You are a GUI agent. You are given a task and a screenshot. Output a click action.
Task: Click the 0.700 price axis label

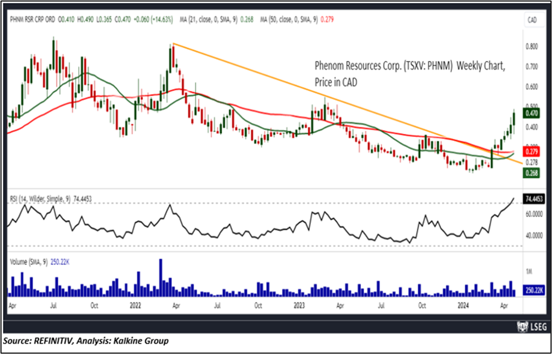(x=531, y=66)
